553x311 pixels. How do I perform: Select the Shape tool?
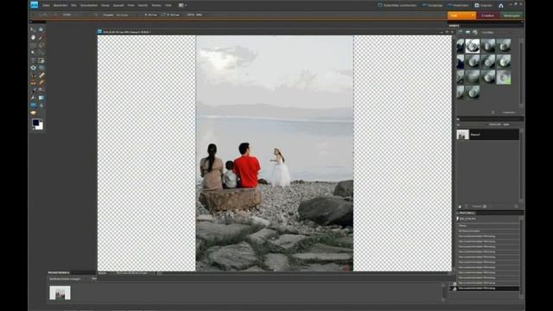point(33,105)
